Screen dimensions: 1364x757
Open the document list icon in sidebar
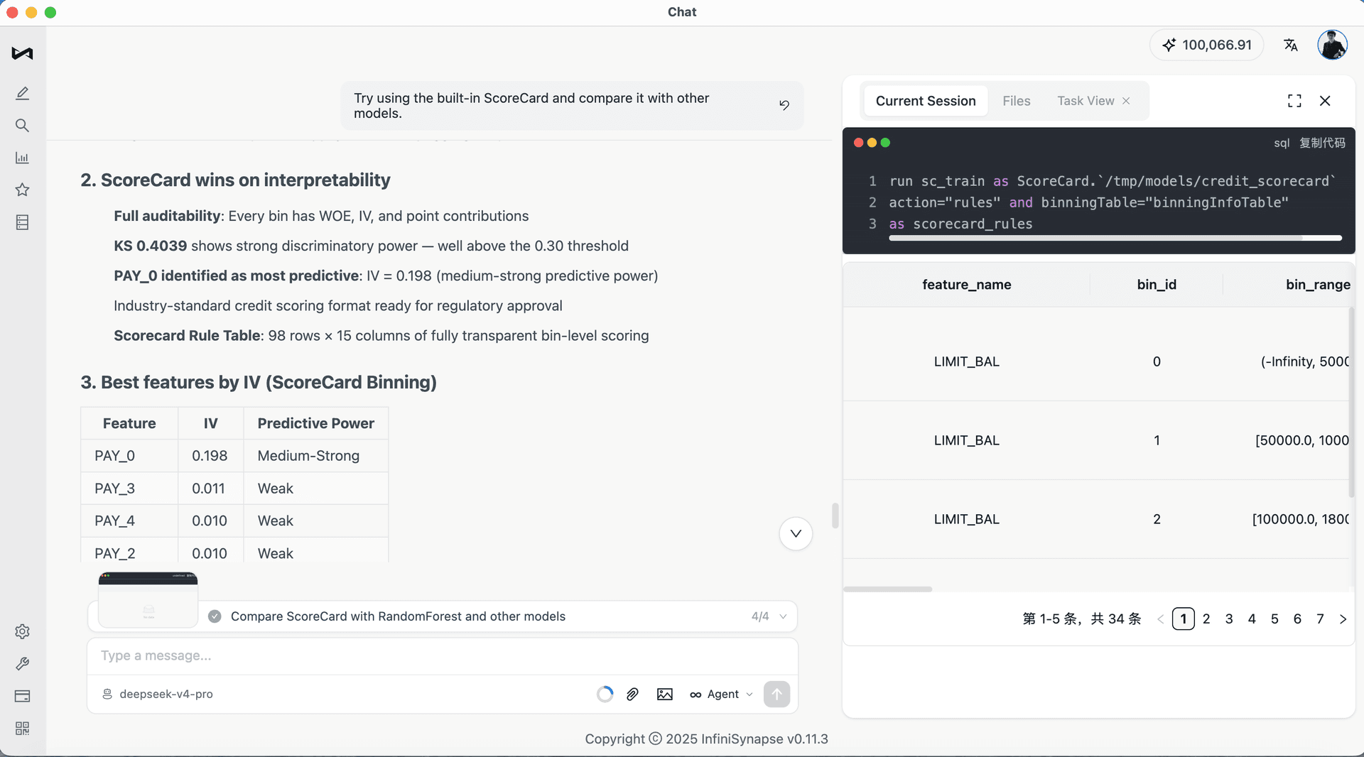[22, 222]
